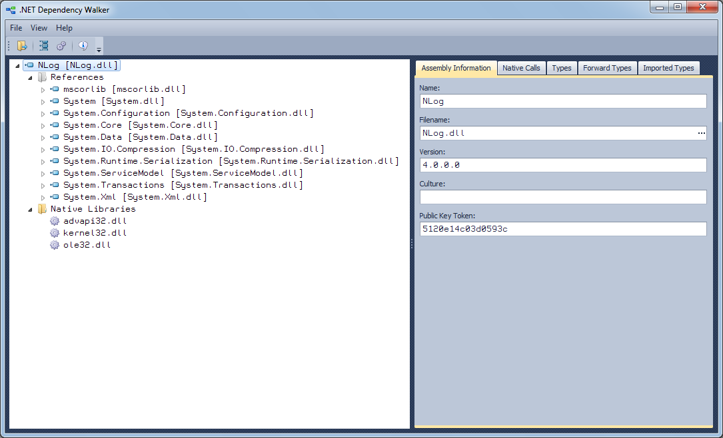Viewport: 723px width, 438px height.
Task: Click the Native Libraries folder icon
Action: pyautogui.click(x=42, y=208)
